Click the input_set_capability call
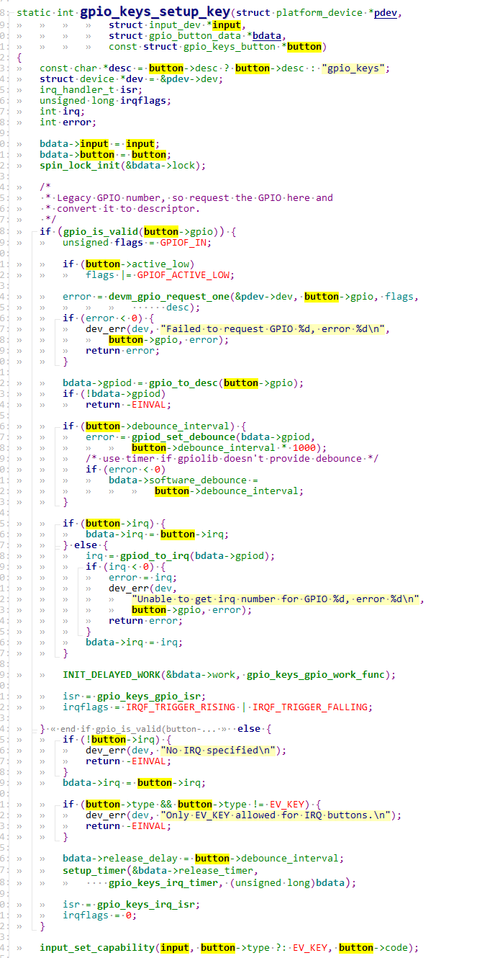The height and width of the screenshot is (958, 482). [97, 947]
